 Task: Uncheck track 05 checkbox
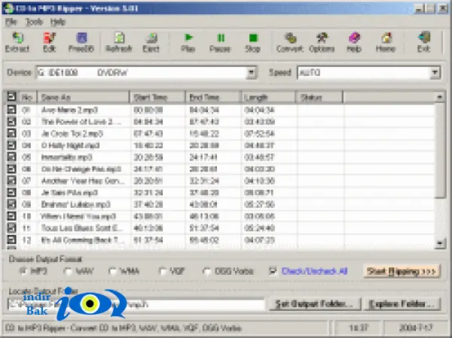point(11,157)
